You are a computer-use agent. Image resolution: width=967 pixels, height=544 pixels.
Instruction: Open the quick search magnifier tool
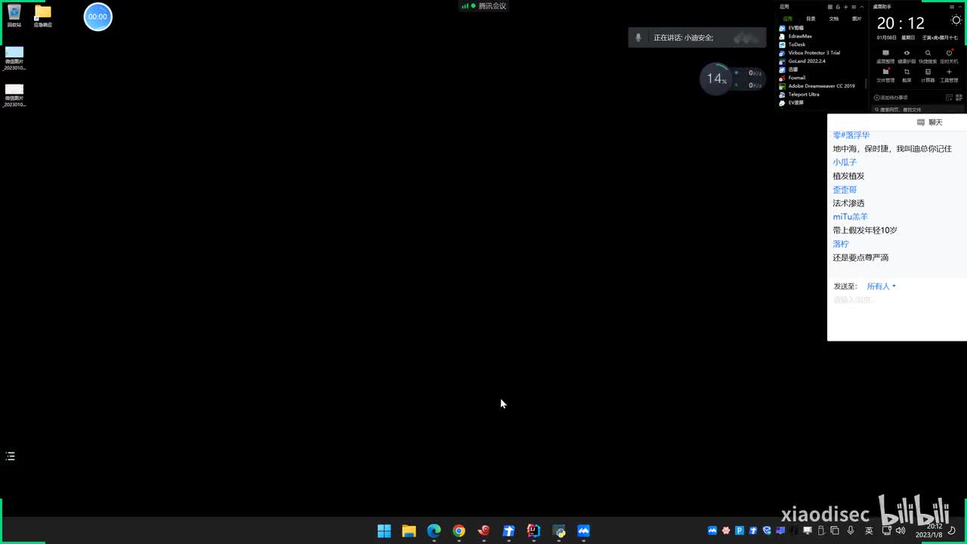pyautogui.click(x=928, y=57)
